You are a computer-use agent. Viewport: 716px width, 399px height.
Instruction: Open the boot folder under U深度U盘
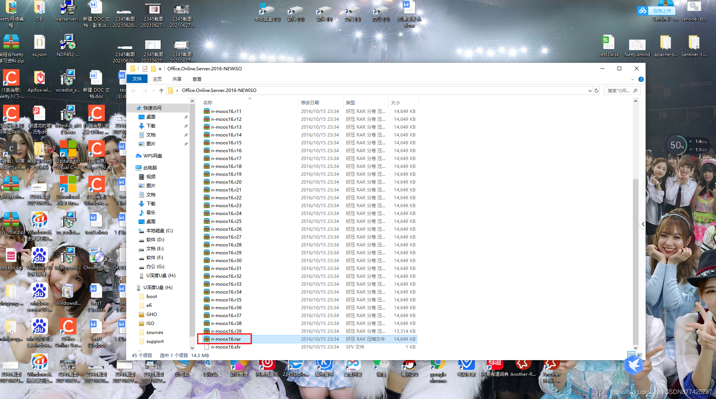(x=151, y=296)
